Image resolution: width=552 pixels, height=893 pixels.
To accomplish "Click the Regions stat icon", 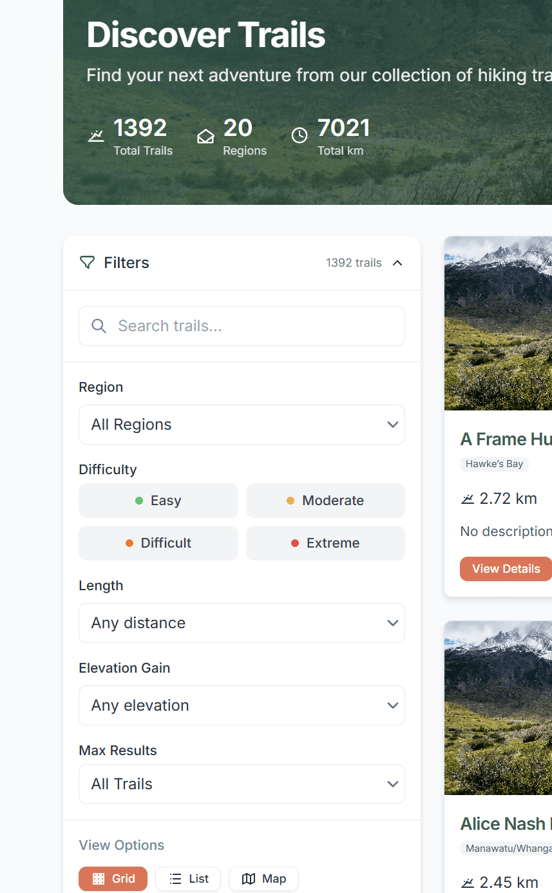I will tap(205, 137).
